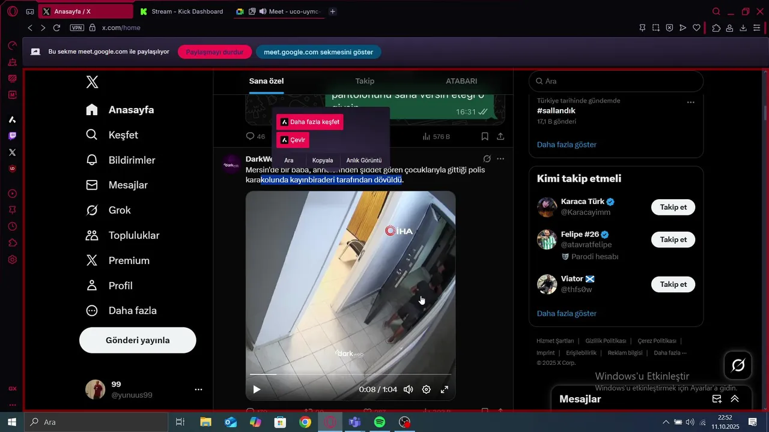Open Profil page
This screenshot has height=432, width=769.
(109, 286)
